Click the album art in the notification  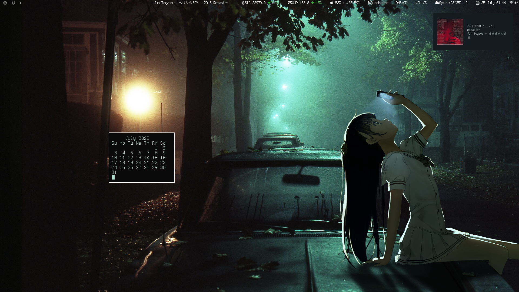tap(450, 32)
